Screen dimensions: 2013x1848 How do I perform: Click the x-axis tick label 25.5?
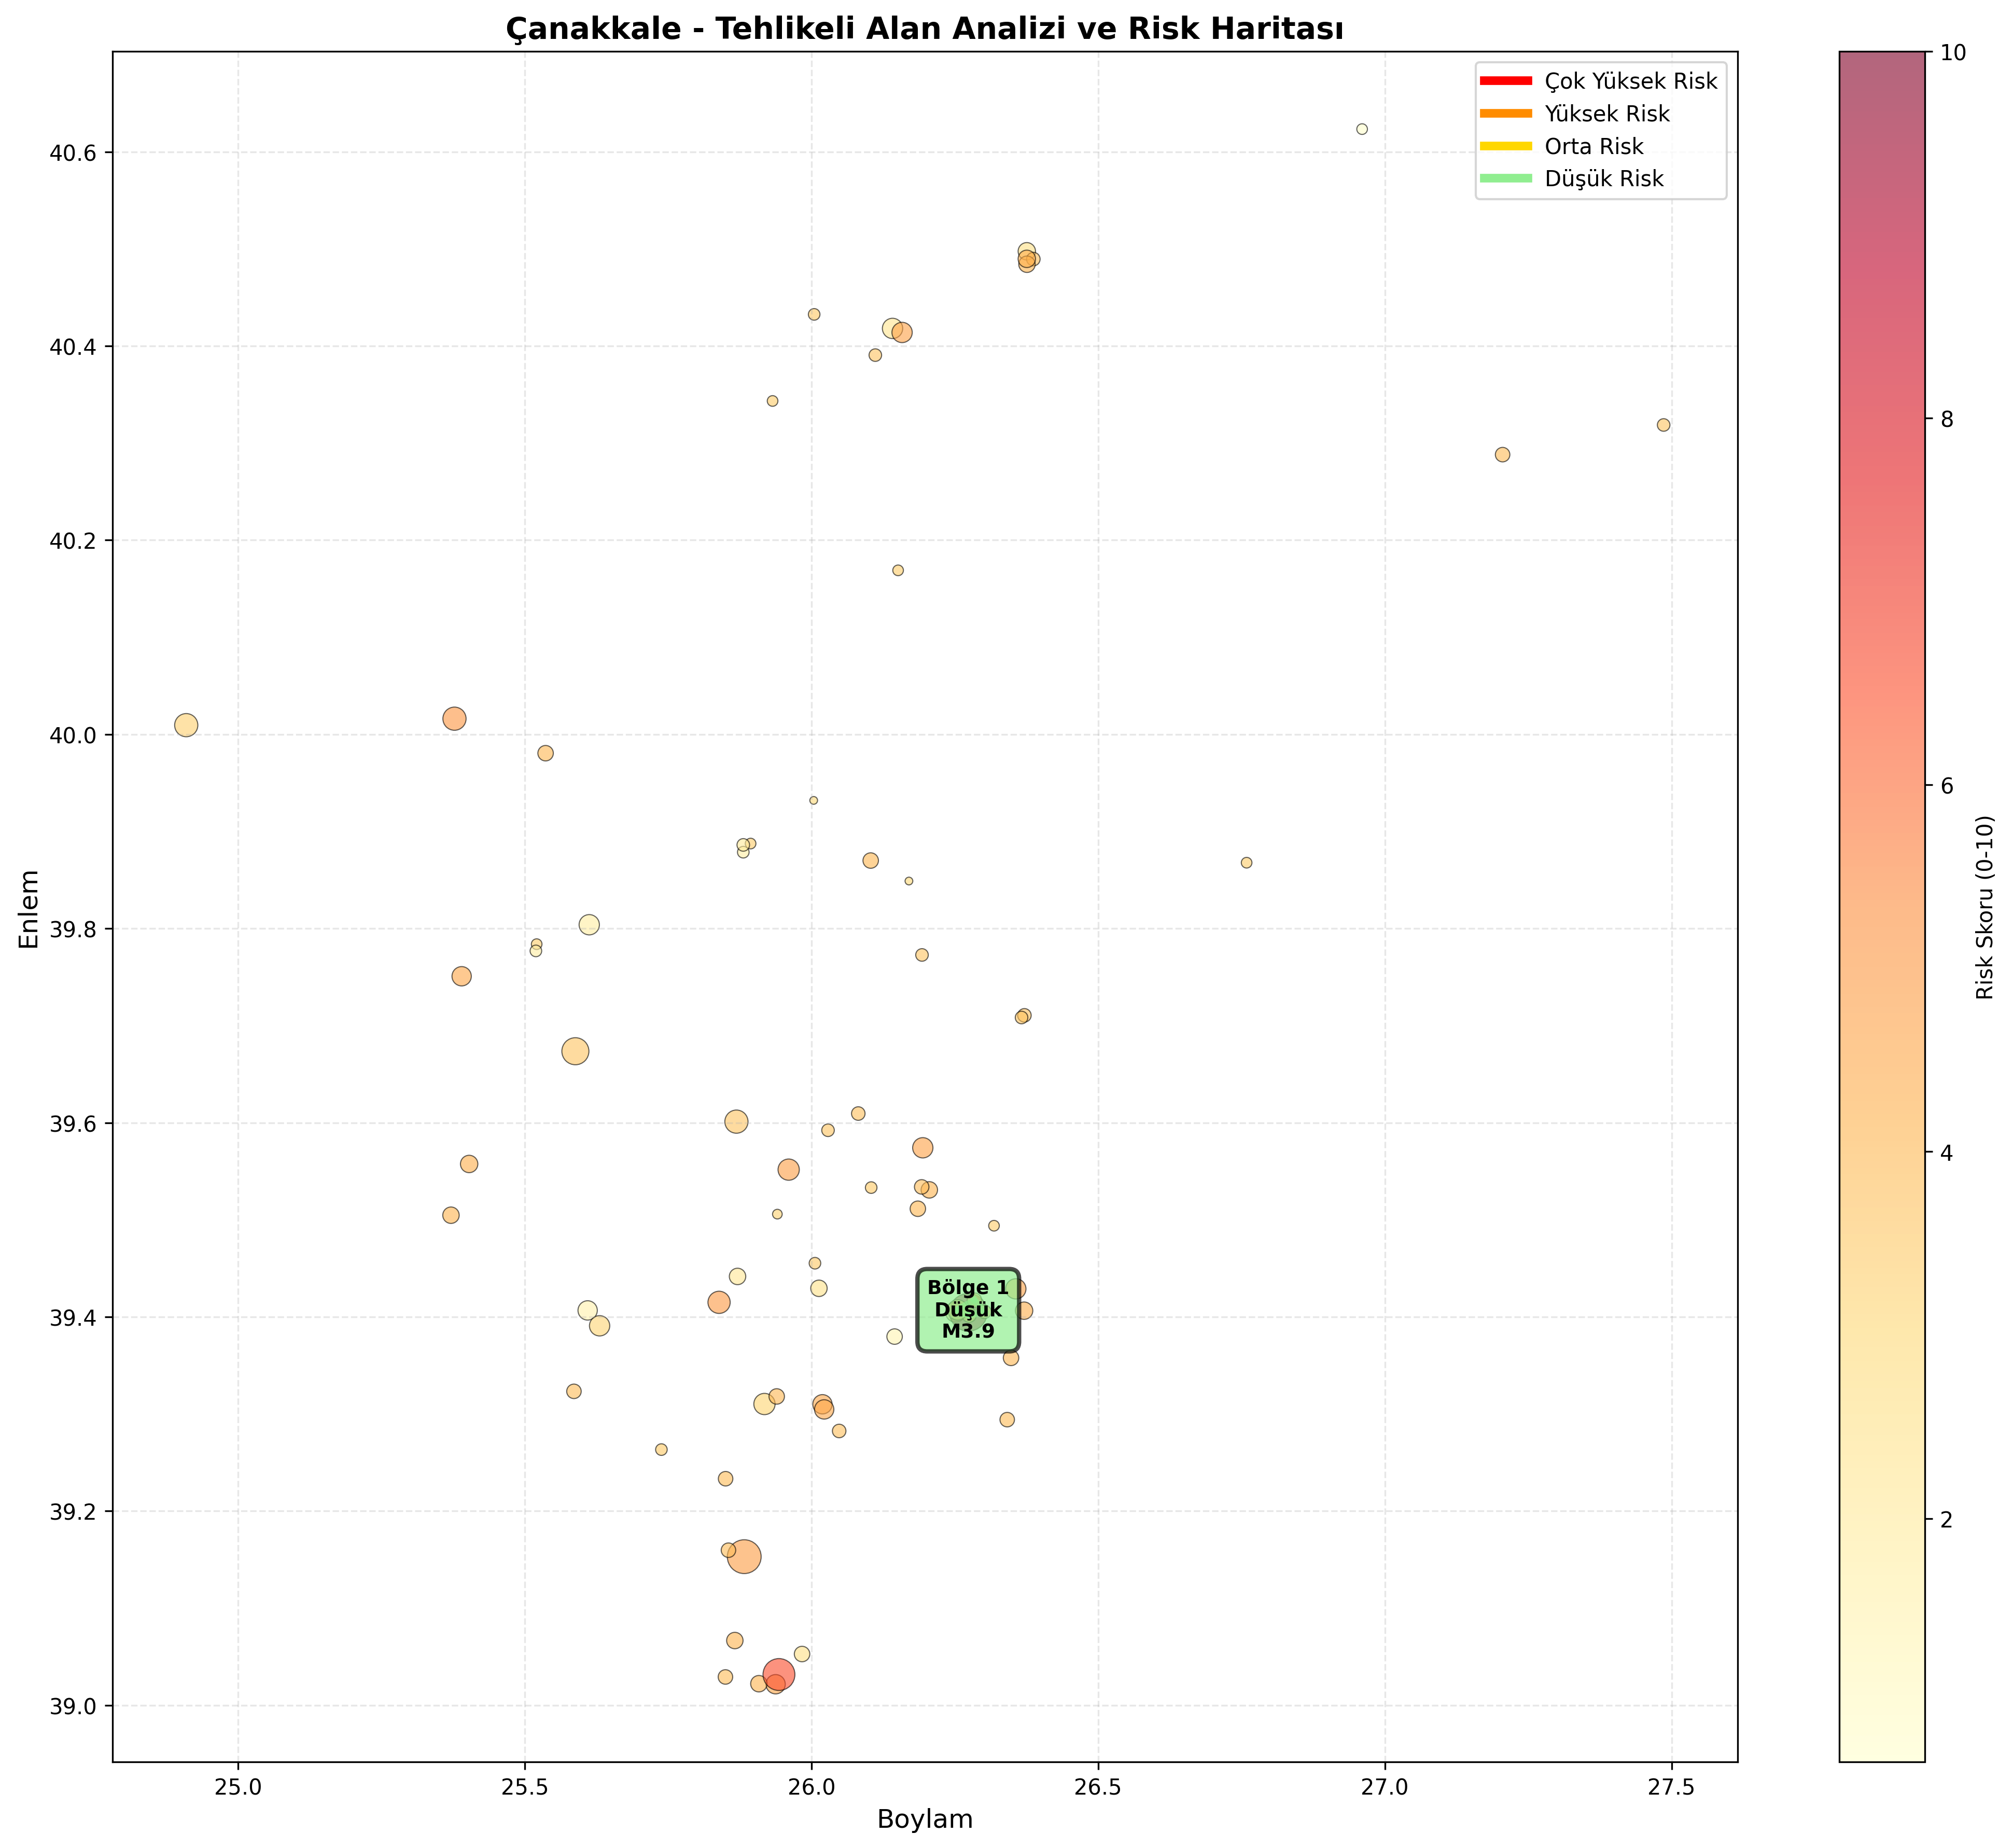click(525, 1786)
